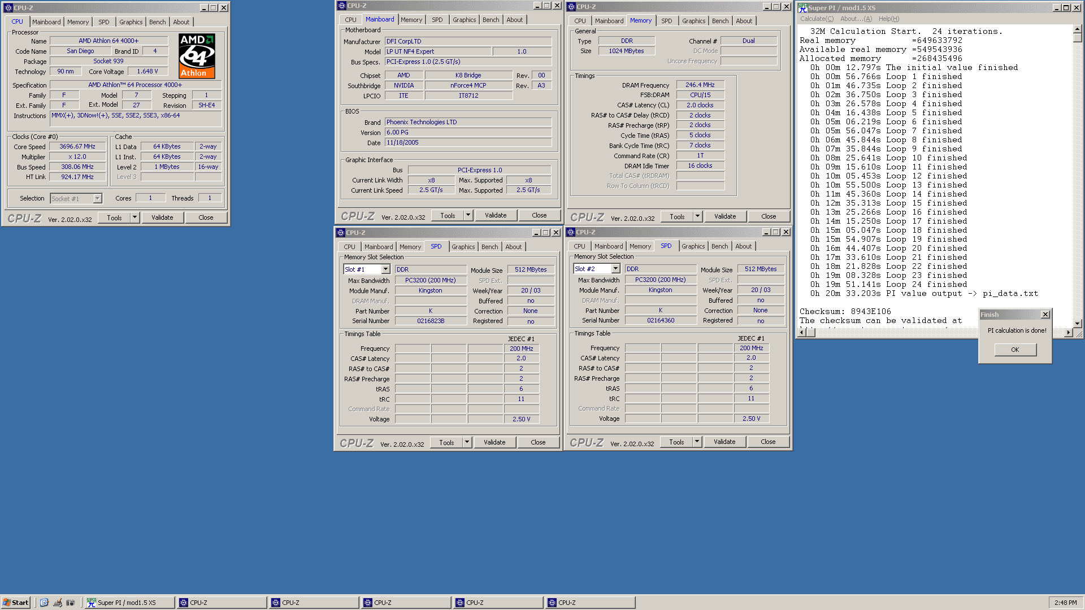Open the SPD tab in processor CPU-Z window
Image resolution: width=1085 pixels, height=610 pixels.
[104, 22]
